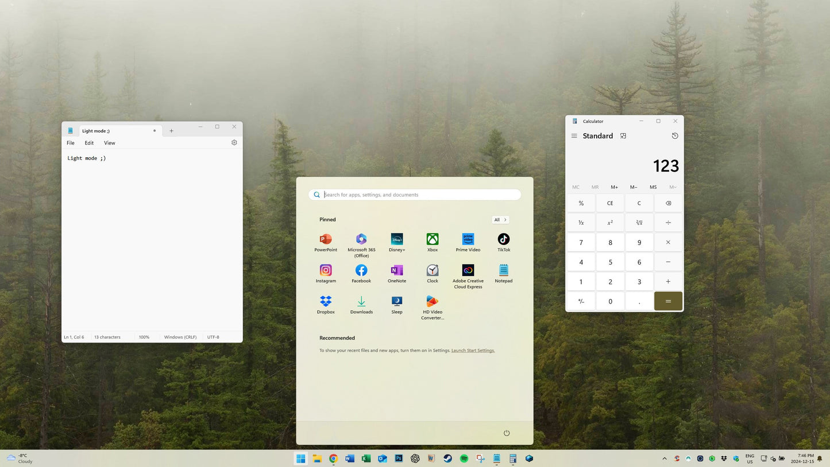Click the multiply key in Calculator
This screenshot has width=830, height=467.
[668, 242]
